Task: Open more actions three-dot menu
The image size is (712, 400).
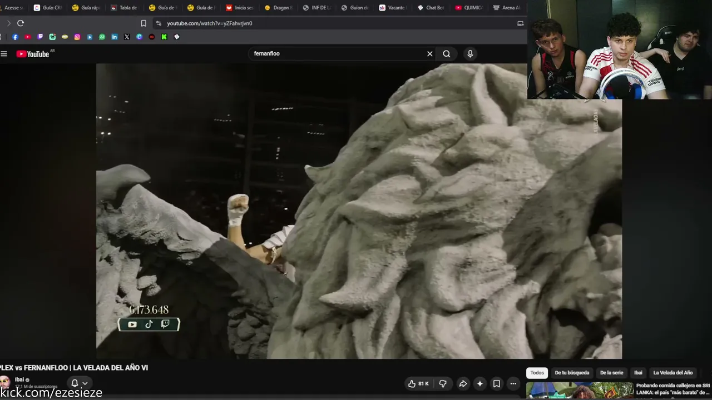Action: click(x=513, y=383)
